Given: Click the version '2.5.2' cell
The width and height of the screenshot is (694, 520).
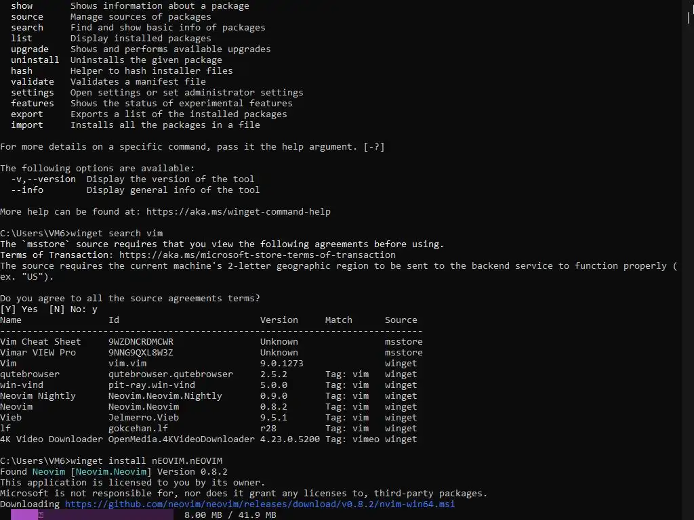Looking at the screenshot, I should coord(274,374).
